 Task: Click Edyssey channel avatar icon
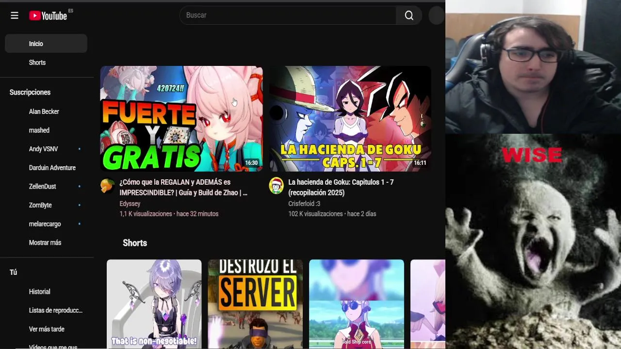107,186
